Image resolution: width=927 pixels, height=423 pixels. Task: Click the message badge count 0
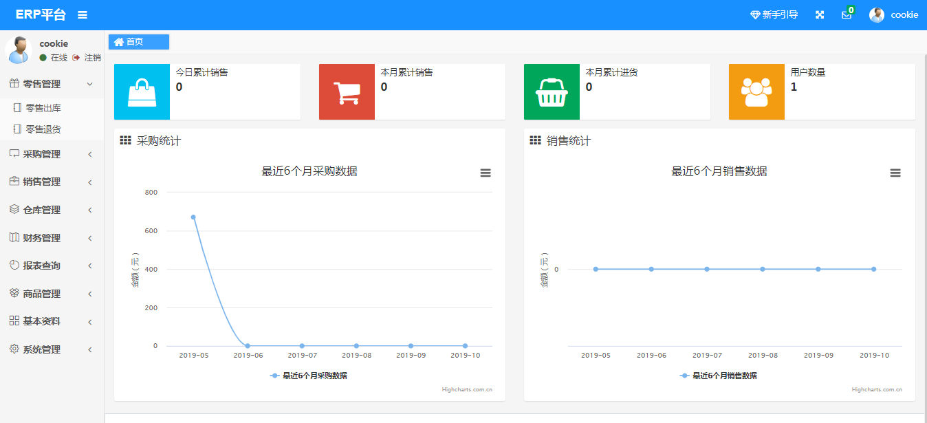[851, 10]
